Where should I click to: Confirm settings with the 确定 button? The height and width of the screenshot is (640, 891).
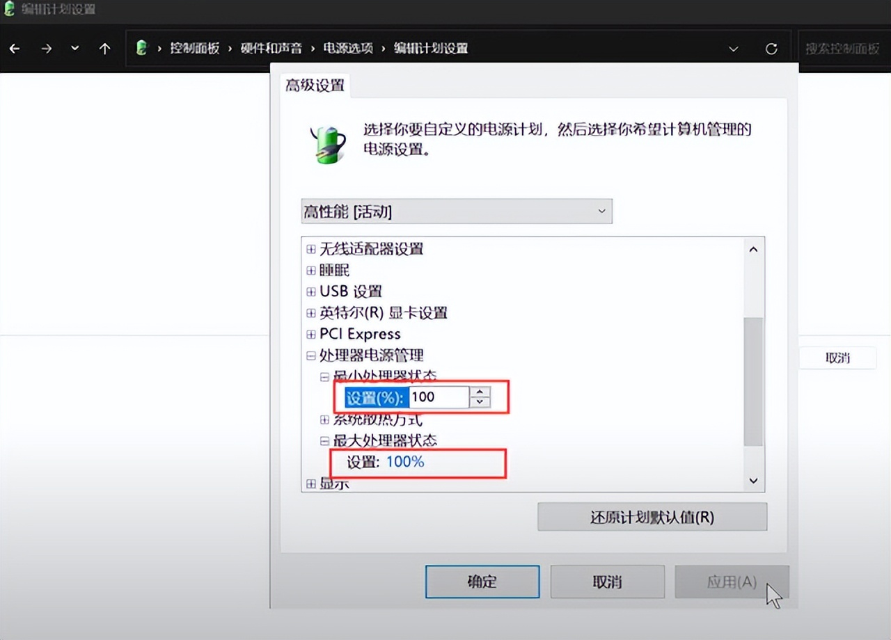point(482,582)
